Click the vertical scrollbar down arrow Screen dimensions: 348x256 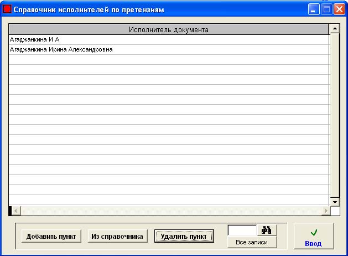pyautogui.click(x=335, y=202)
